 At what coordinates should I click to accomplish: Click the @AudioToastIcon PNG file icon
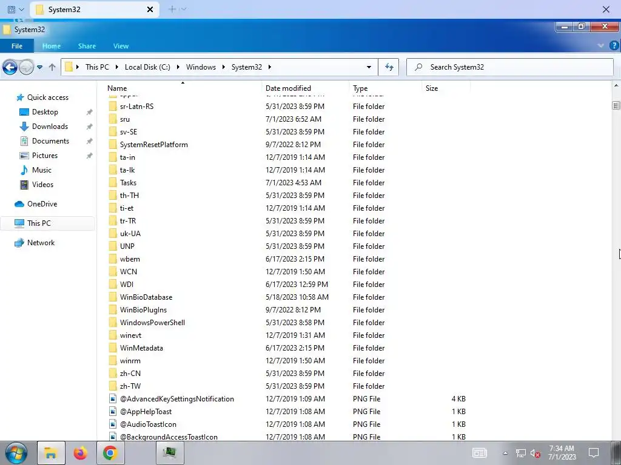[x=113, y=424]
